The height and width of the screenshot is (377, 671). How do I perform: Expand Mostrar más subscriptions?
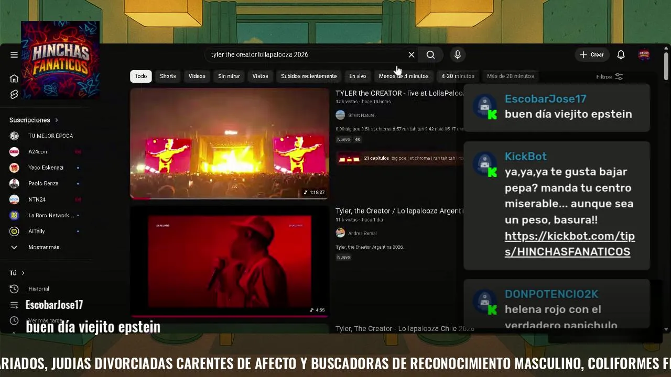[45, 247]
